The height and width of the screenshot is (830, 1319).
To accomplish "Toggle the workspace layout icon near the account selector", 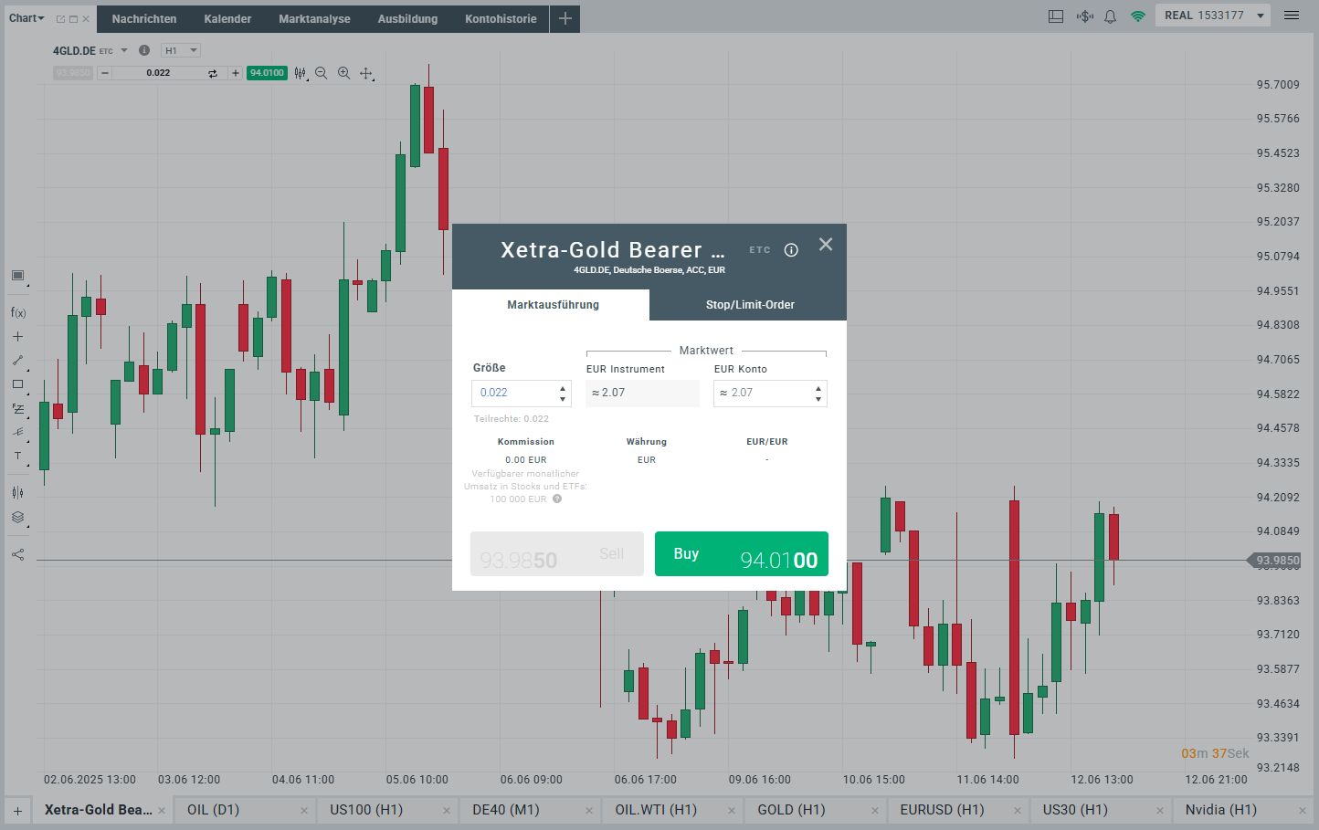I will [1055, 16].
